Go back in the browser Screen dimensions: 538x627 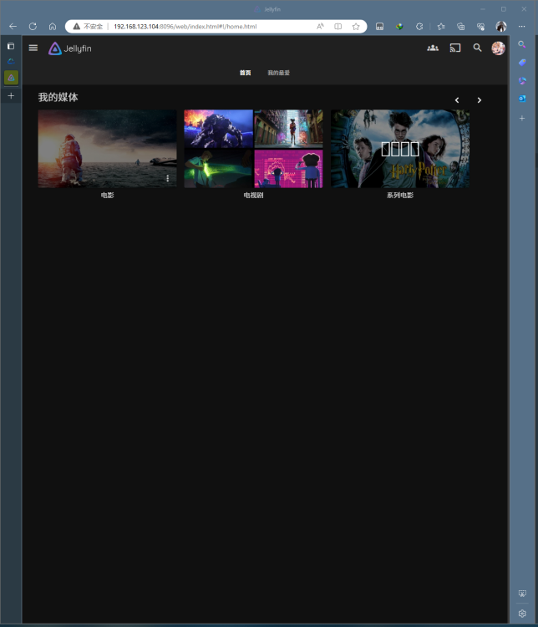click(x=13, y=27)
